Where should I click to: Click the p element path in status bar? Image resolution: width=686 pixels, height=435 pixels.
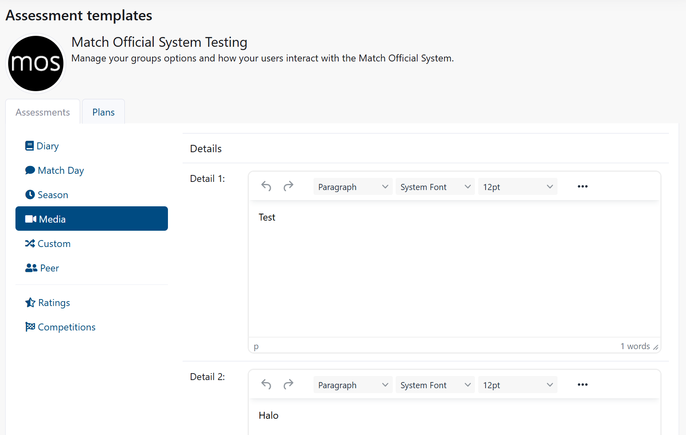(x=256, y=346)
